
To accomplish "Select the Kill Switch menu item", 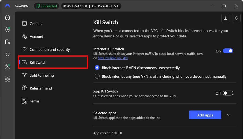I will pyautogui.click(x=53, y=62).
